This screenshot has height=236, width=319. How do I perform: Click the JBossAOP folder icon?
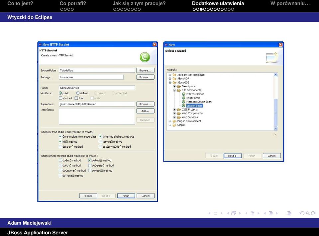(174, 79)
